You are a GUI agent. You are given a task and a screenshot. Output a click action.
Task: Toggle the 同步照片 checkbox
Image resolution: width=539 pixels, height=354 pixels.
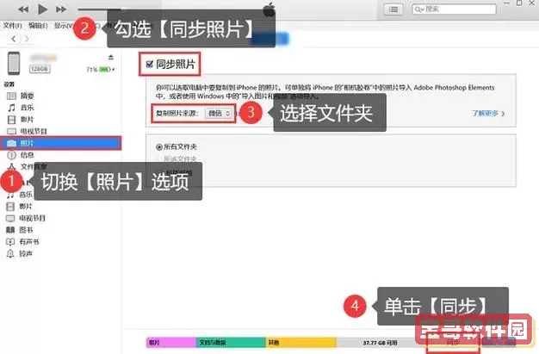click(x=149, y=64)
